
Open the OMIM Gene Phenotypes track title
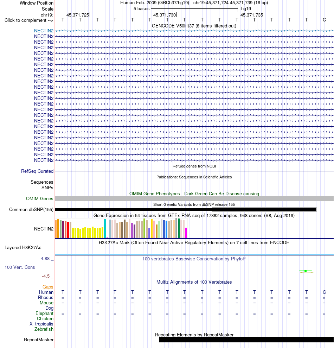pyautogui.click(x=194, y=194)
